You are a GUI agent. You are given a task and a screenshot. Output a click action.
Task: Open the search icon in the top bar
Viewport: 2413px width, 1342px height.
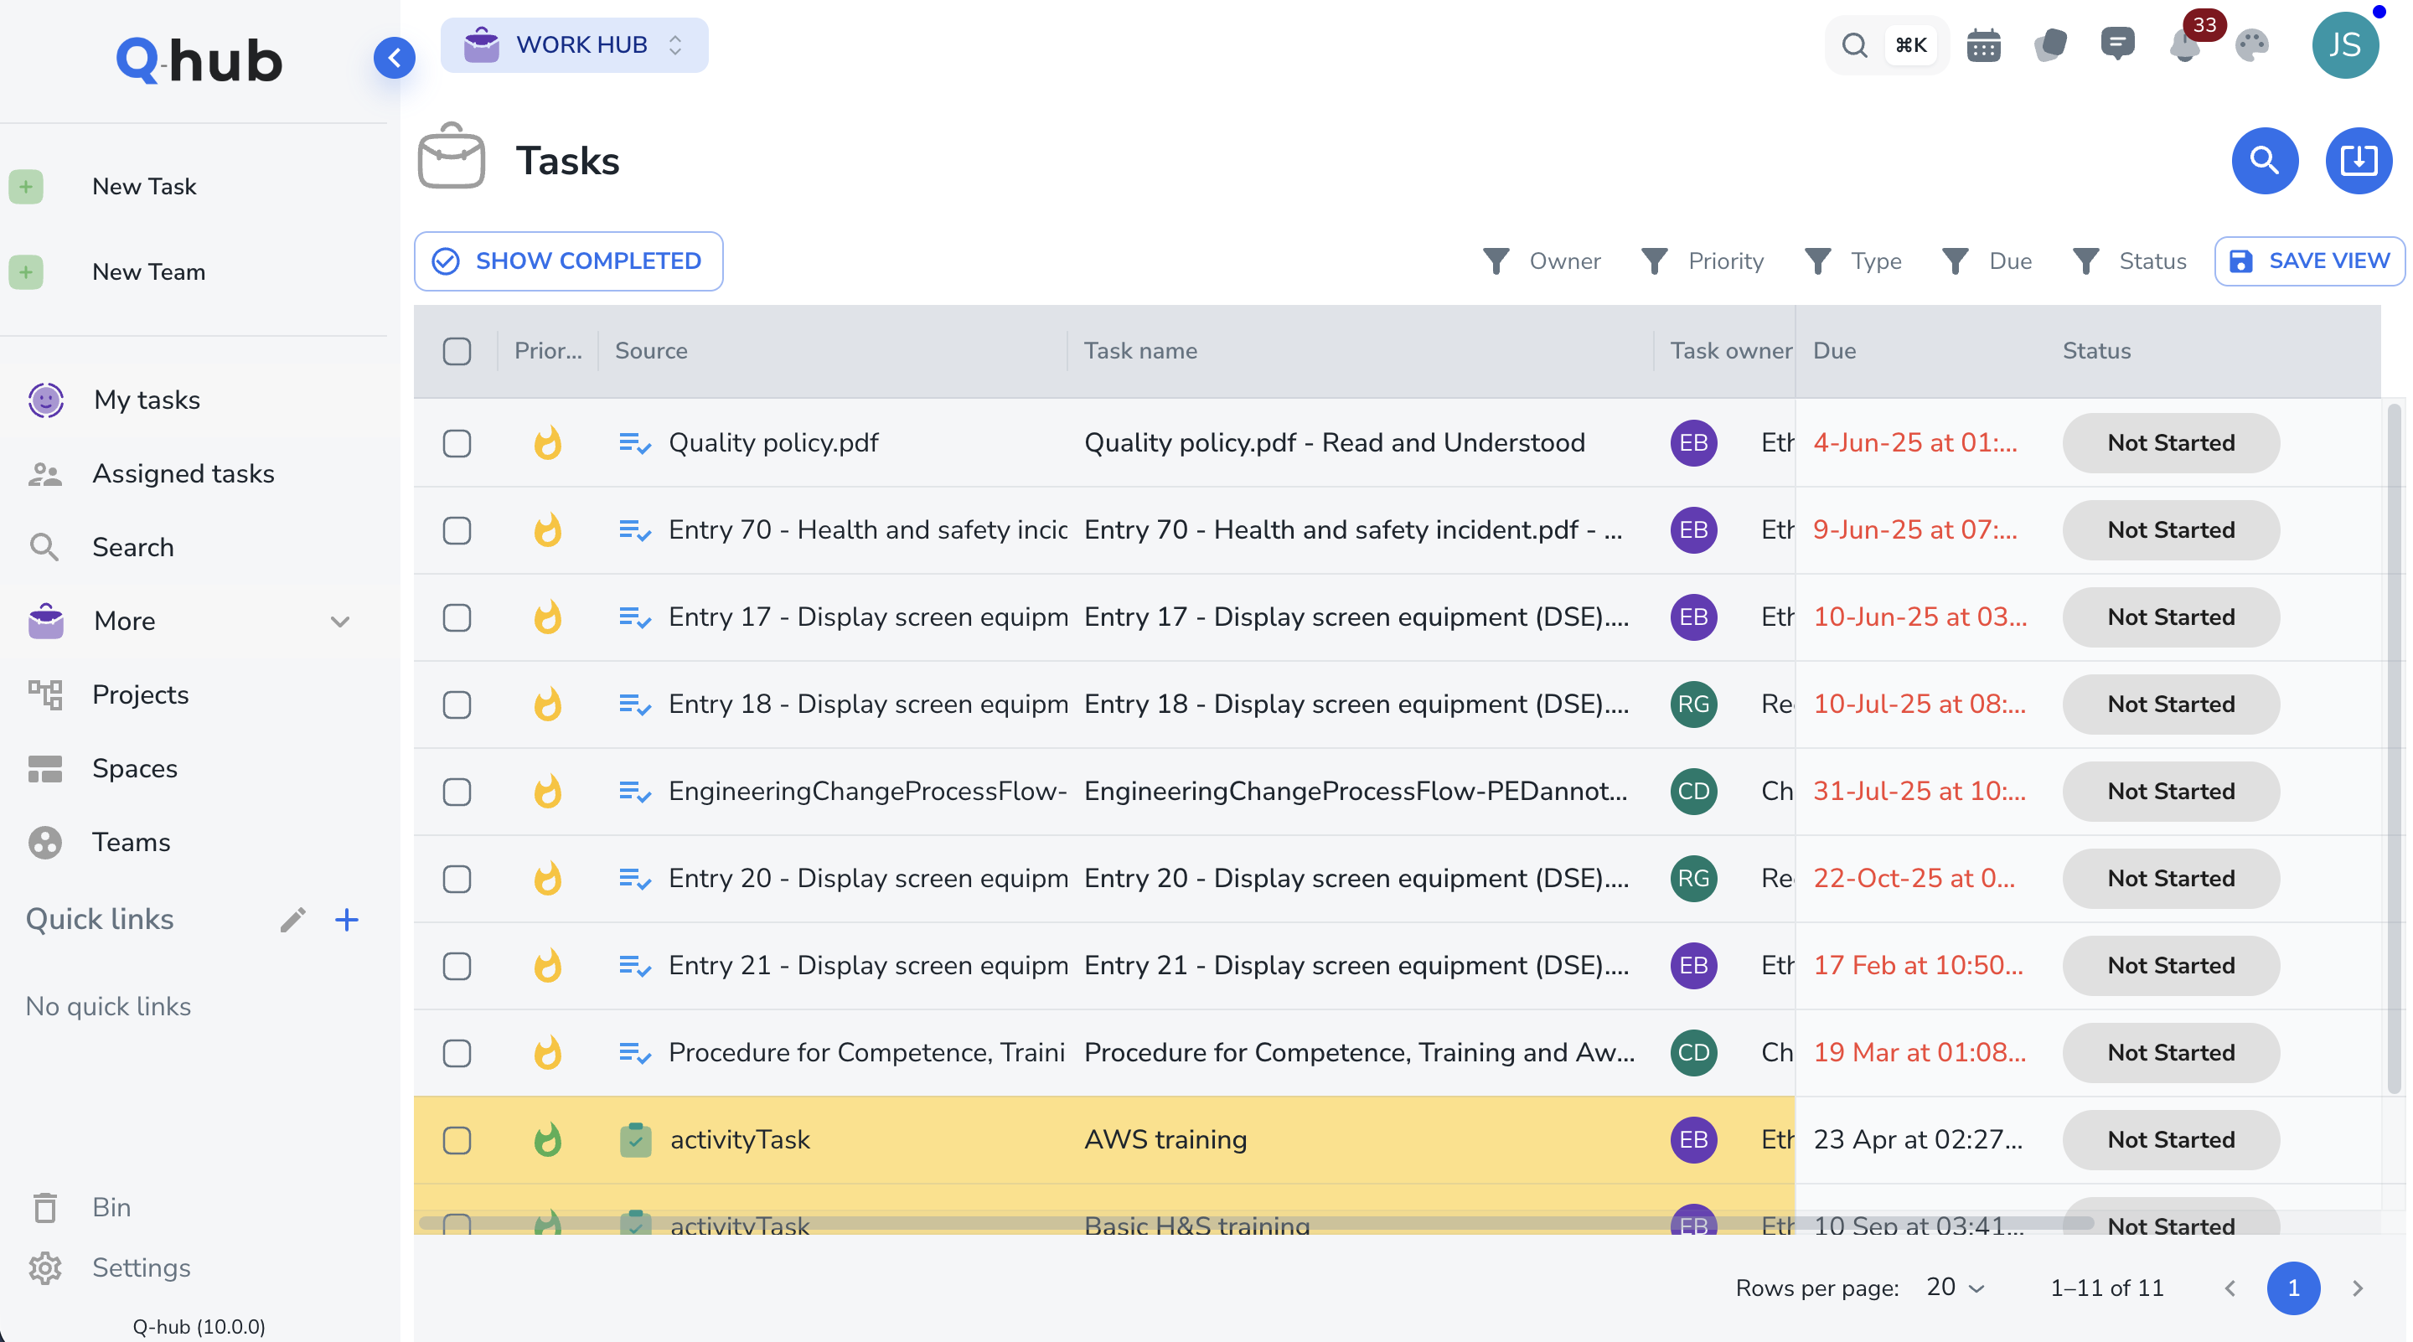pos(1854,44)
